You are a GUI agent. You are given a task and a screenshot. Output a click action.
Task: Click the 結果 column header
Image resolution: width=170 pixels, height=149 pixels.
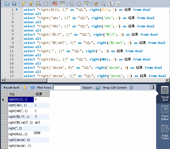tap(42, 94)
